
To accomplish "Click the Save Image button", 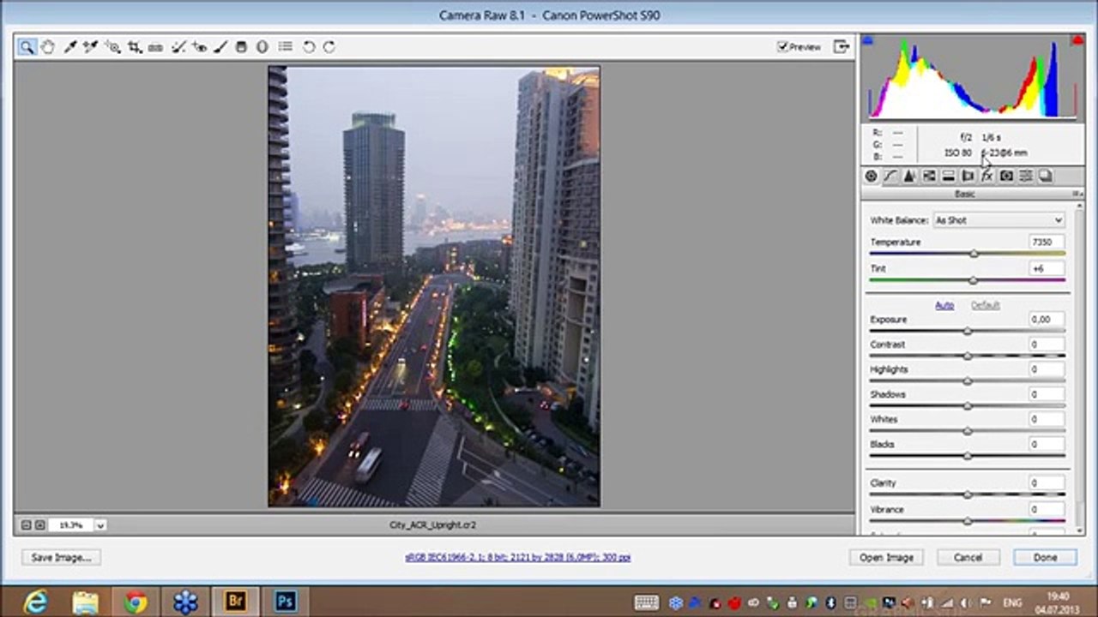I will click(61, 558).
